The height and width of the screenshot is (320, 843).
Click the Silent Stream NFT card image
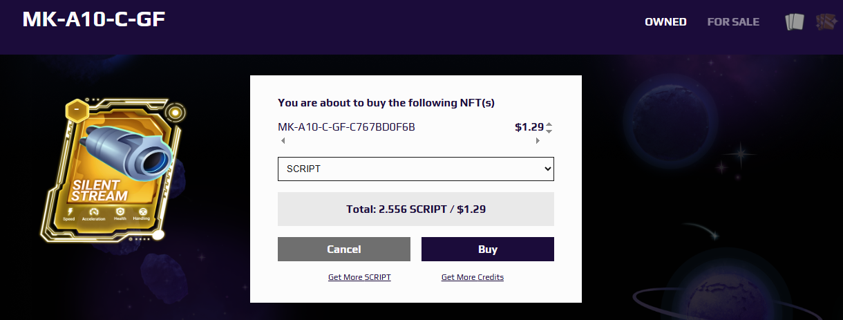pyautogui.click(x=113, y=169)
